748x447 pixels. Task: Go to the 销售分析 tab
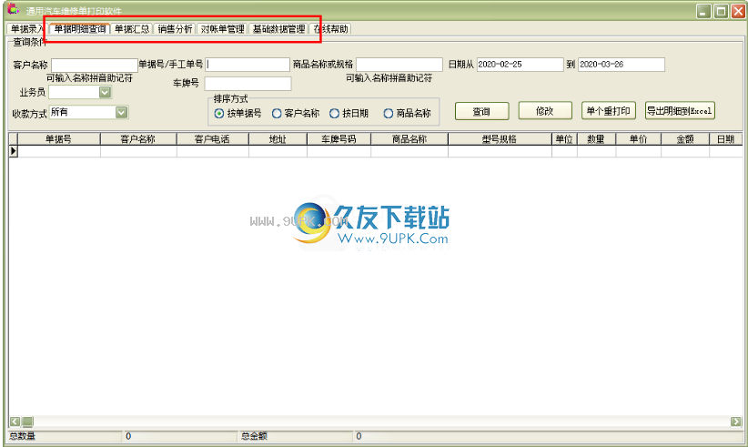[175, 29]
